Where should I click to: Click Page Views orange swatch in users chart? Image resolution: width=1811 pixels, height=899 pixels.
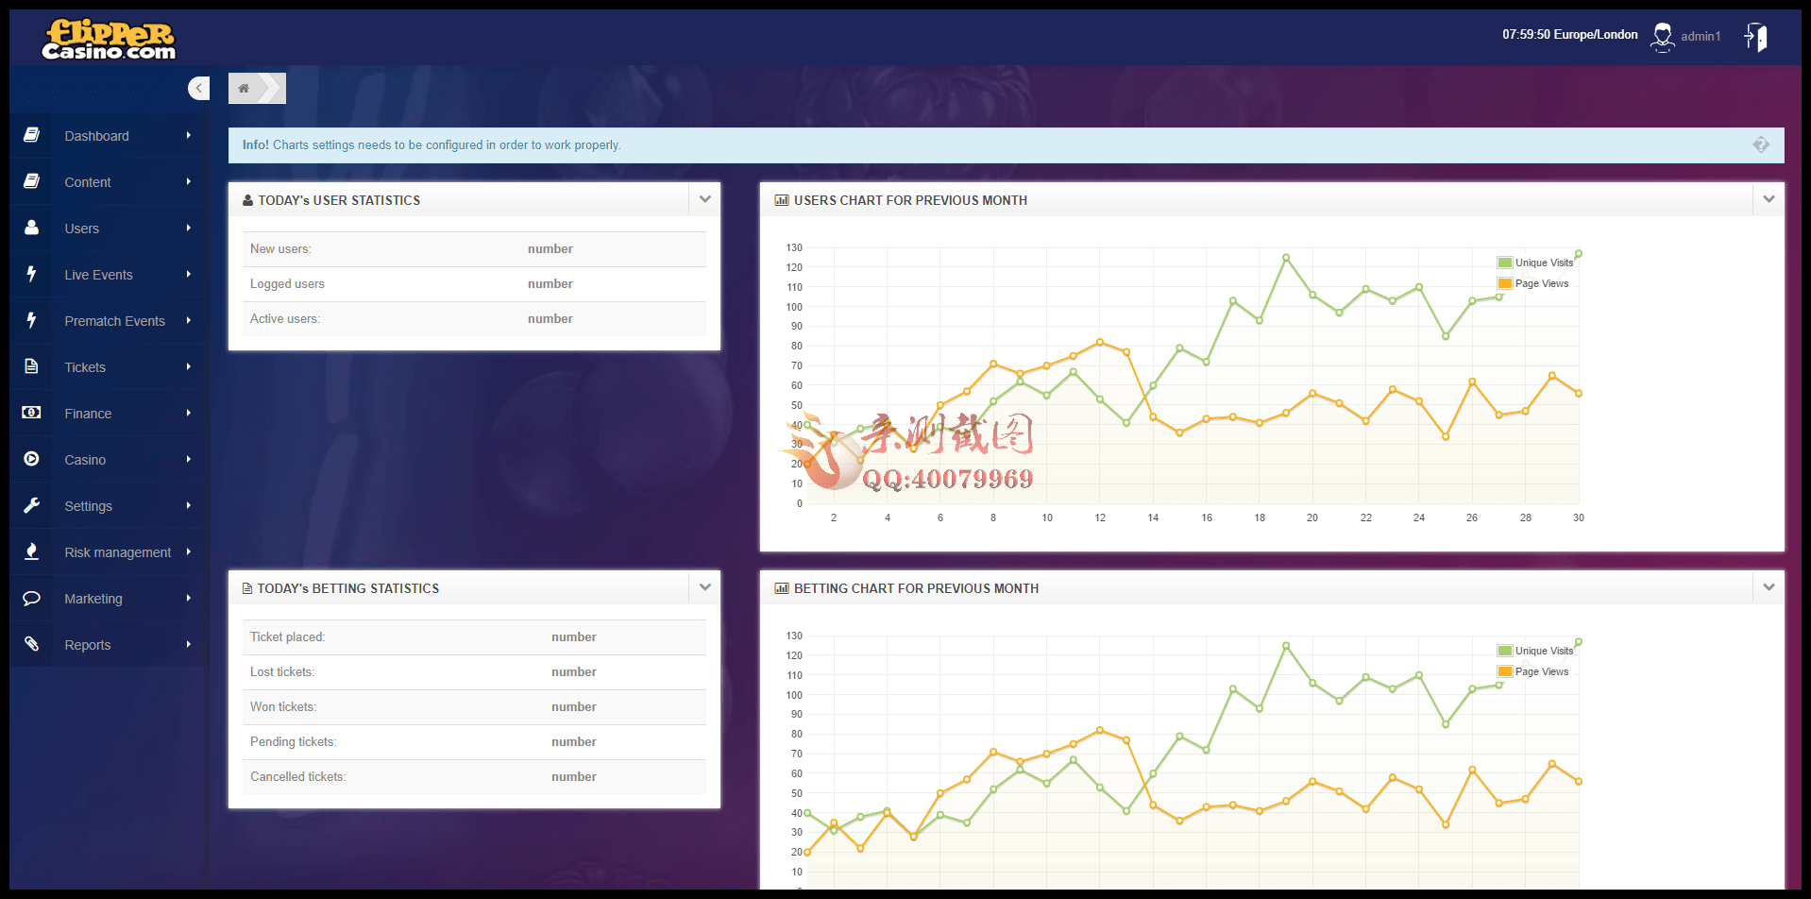pos(1505,283)
